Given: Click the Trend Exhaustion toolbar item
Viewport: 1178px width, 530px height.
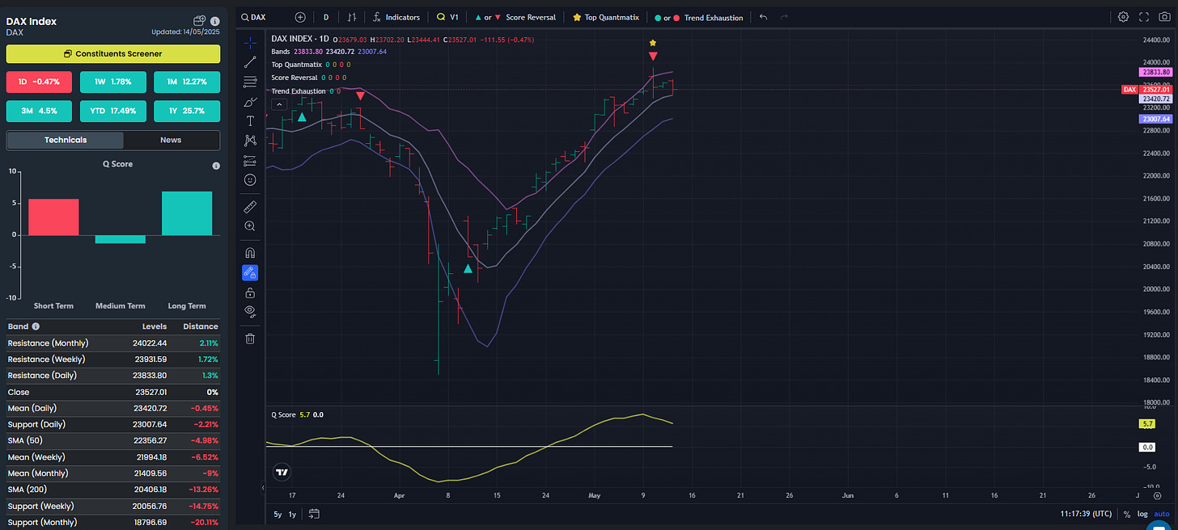Looking at the screenshot, I should point(698,17).
